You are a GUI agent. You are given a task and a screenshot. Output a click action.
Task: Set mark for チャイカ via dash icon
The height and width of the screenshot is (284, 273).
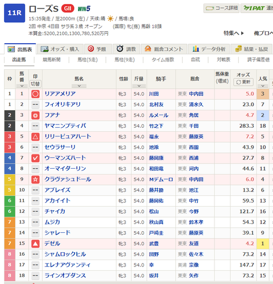click(x=35, y=212)
